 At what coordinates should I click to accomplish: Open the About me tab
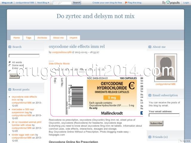point(58,38)
